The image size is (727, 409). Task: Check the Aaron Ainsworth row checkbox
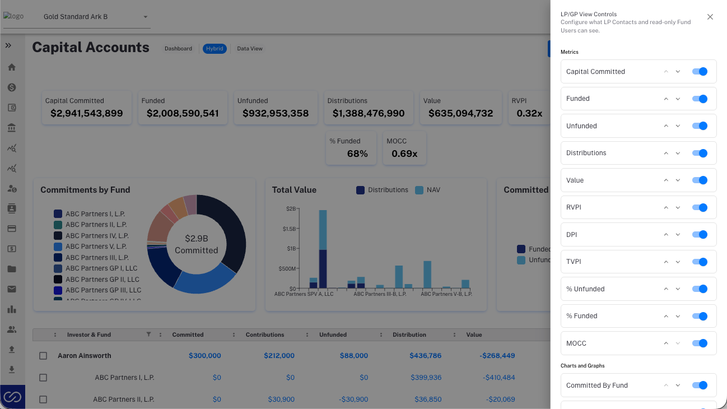click(x=43, y=356)
